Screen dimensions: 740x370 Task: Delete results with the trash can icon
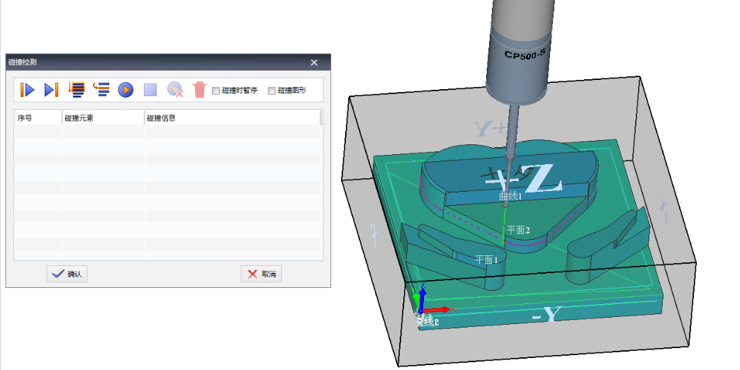pos(200,89)
